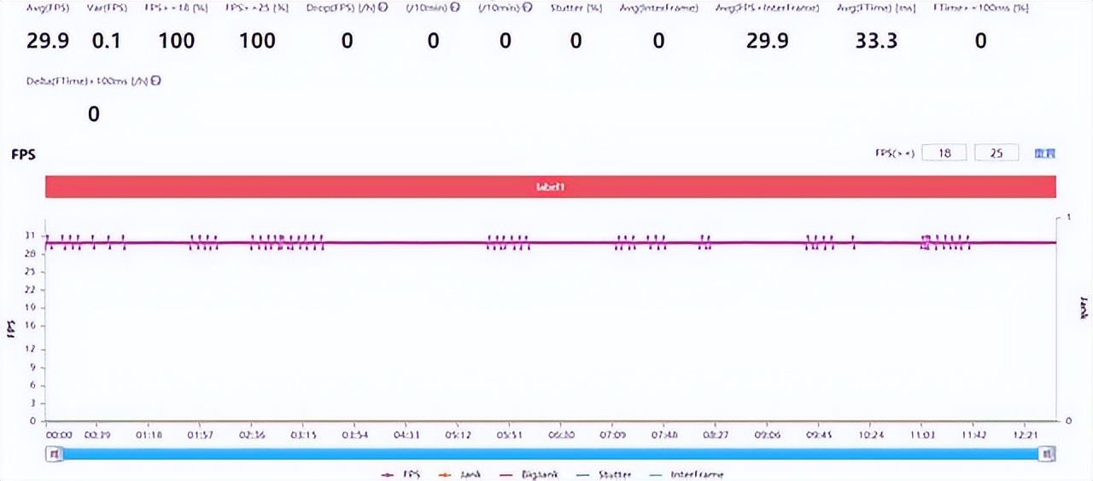Viewport: 1093px width, 481px height.
Task: Select the red label1 bar
Action: coord(551,187)
